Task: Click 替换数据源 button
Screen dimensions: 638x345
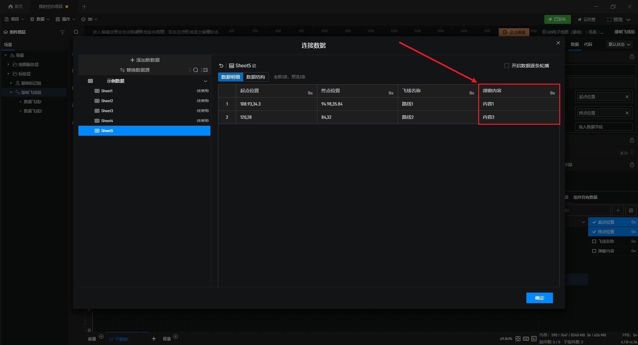Action: 135,70
